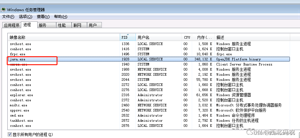Screen dimensions: 300x138
Task: Click Microsoft 软件保护平台服务 description
Action: [241, 111]
